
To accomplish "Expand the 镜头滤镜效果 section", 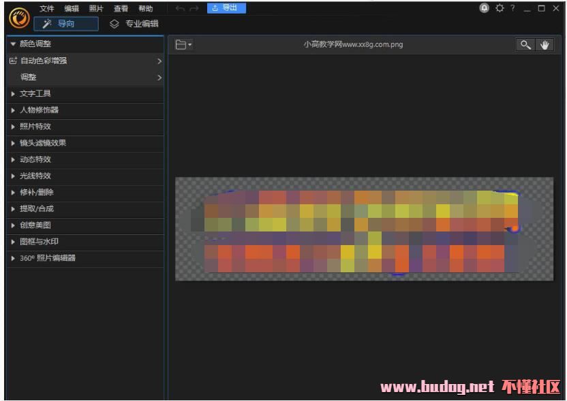I will tap(42, 143).
